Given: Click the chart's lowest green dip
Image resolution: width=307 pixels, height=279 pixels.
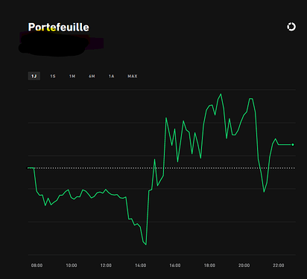Looking at the screenshot, I should tap(146, 245).
